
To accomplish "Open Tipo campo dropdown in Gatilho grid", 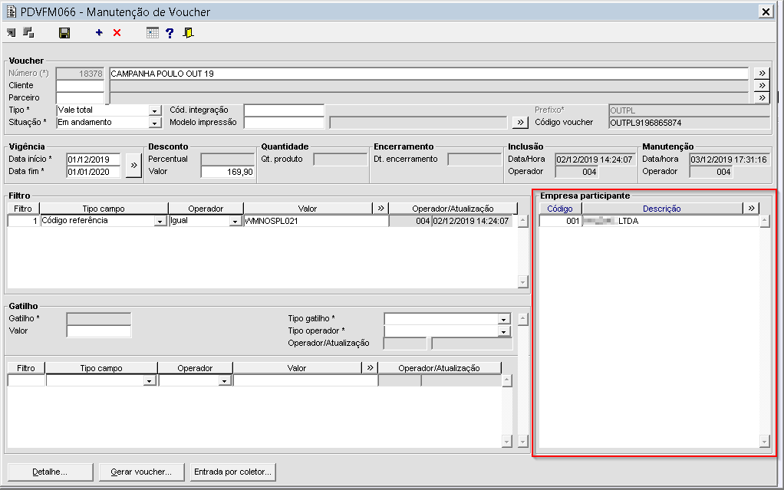I will [x=149, y=380].
